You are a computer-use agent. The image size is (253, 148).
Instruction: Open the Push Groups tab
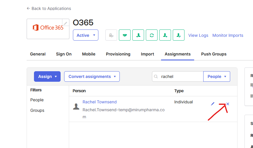click(x=214, y=54)
